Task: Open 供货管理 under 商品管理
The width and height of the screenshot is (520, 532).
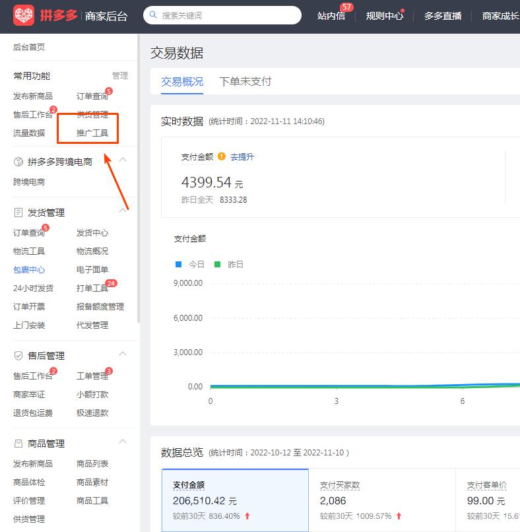Action: [x=29, y=519]
